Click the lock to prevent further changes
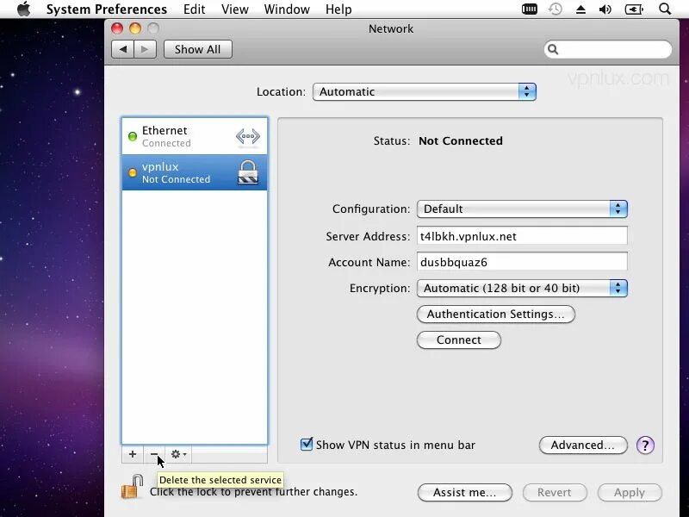This screenshot has width=689, height=517. click(x=133, y=486)
